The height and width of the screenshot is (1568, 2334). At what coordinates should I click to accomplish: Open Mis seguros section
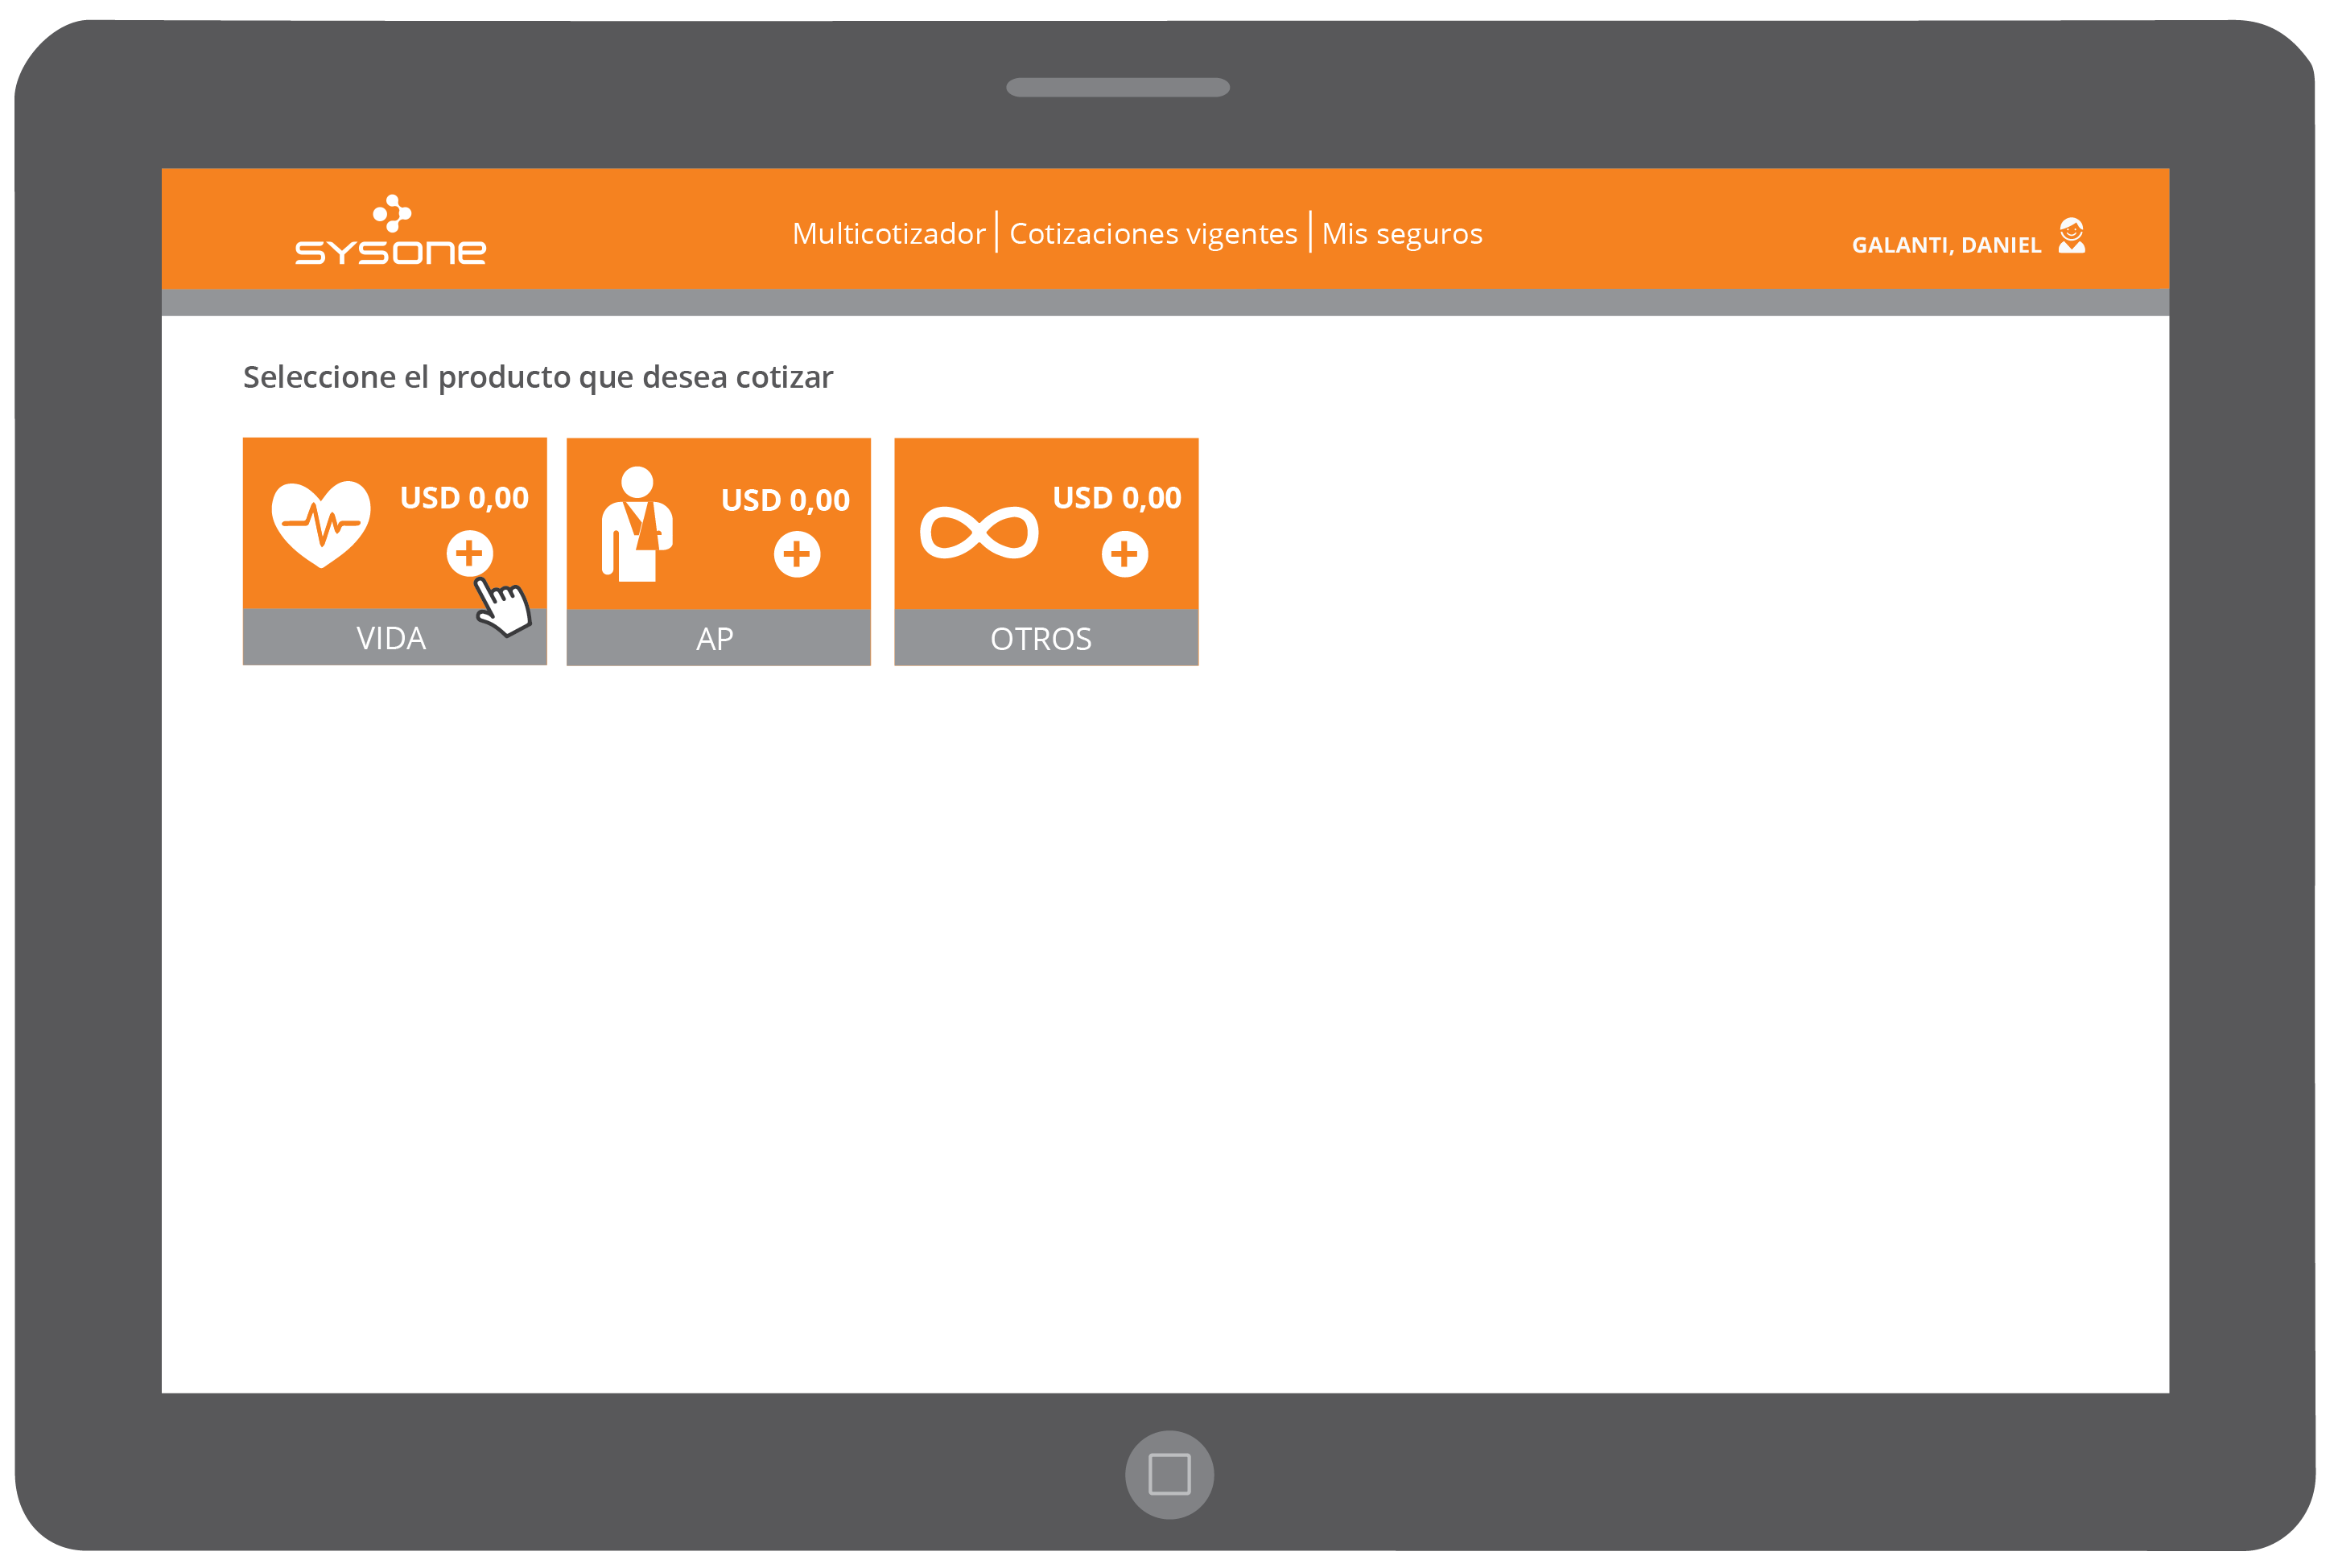tap(1401, 234)
